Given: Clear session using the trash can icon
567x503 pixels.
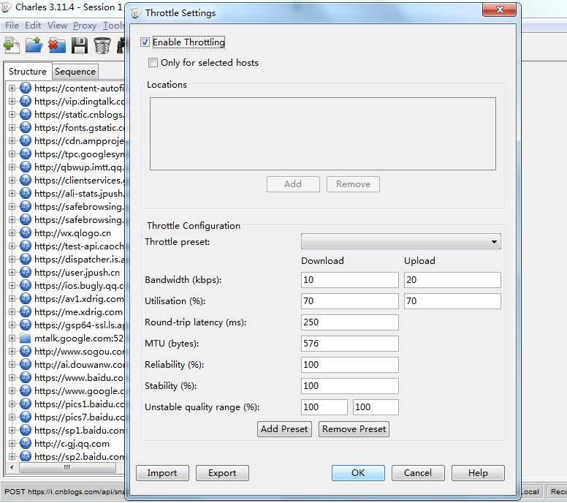Looking at the screenshot, I should point(102,45).
